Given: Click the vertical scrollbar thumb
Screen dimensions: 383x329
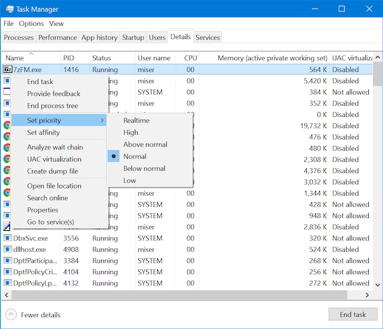Looking at the screenshot, I should coord(378,74).
